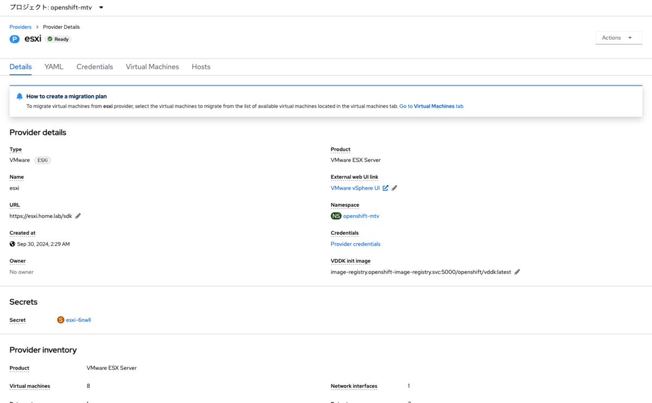The width and height of the screenshot is (652, 403).
Task: Click the Secret field label
Action: pyautogui.click(x=17, y=320)
